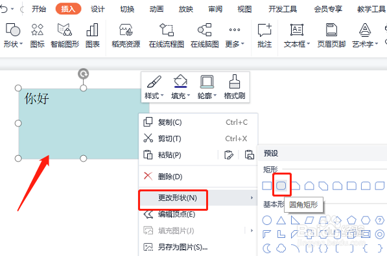
Task: Pick the L-shape
Action: [281, 234]
